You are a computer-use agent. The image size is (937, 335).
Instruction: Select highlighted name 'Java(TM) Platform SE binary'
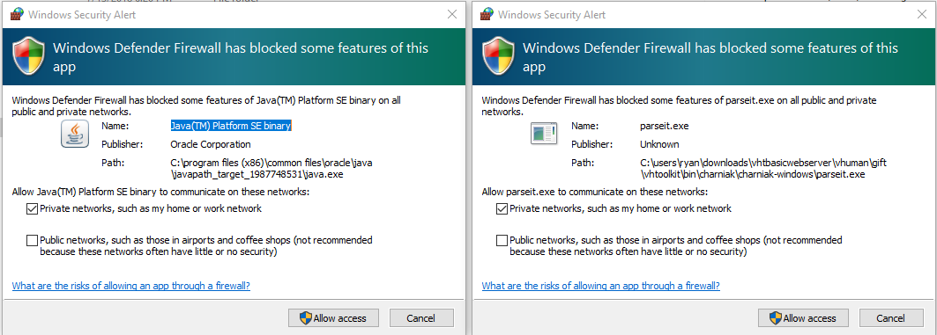[x=231, y=126]
